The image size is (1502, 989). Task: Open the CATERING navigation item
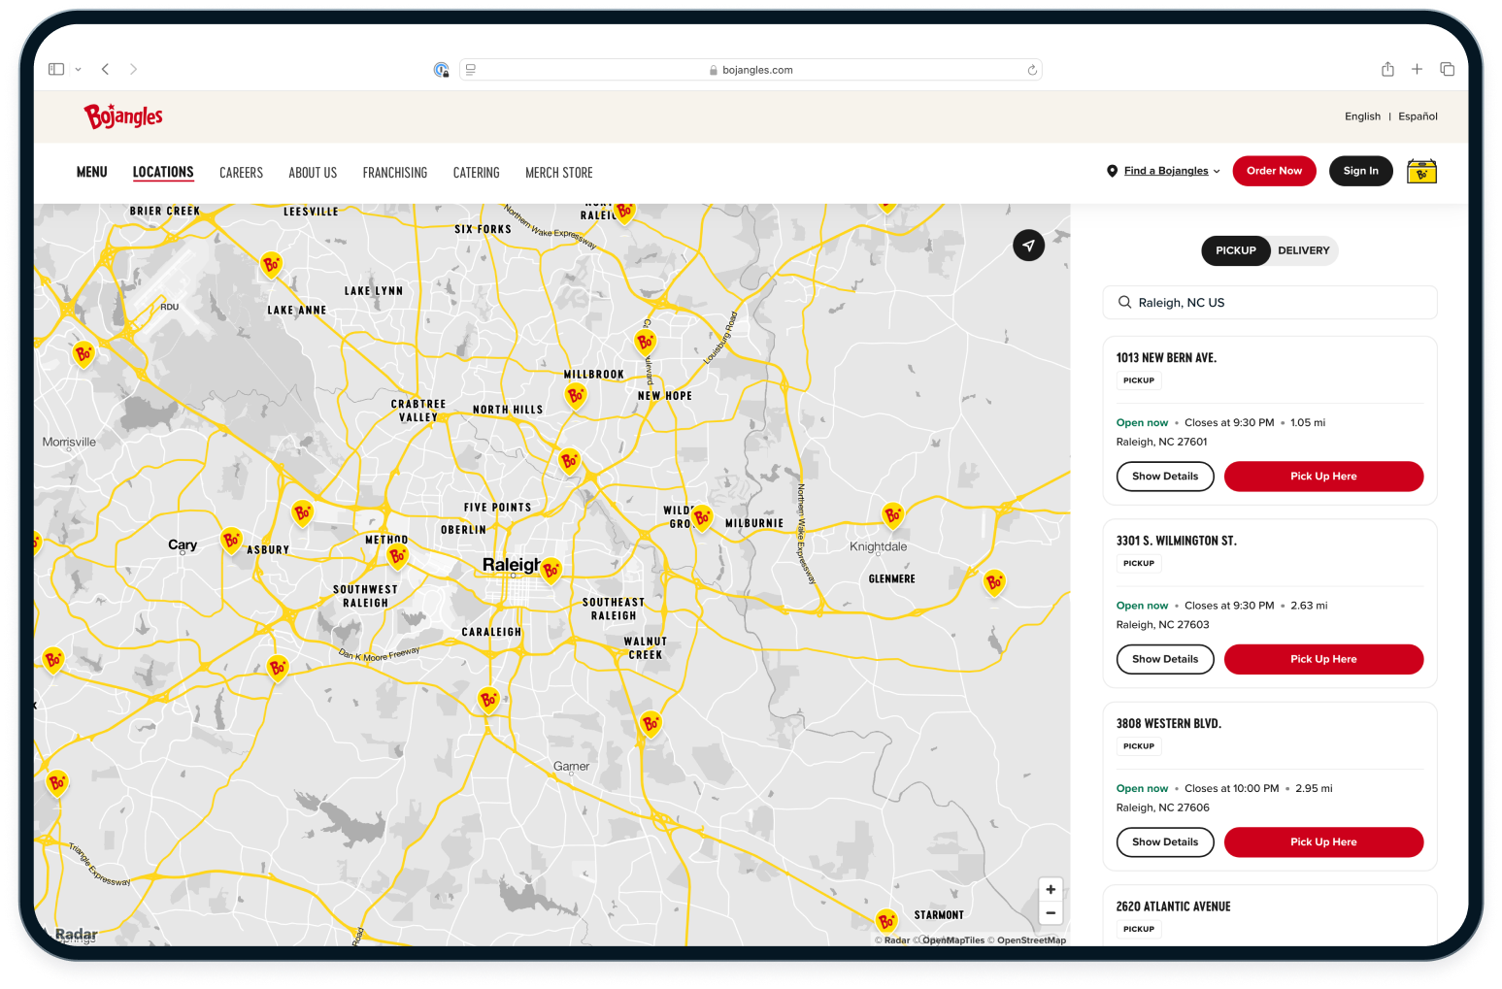point(476,173)
